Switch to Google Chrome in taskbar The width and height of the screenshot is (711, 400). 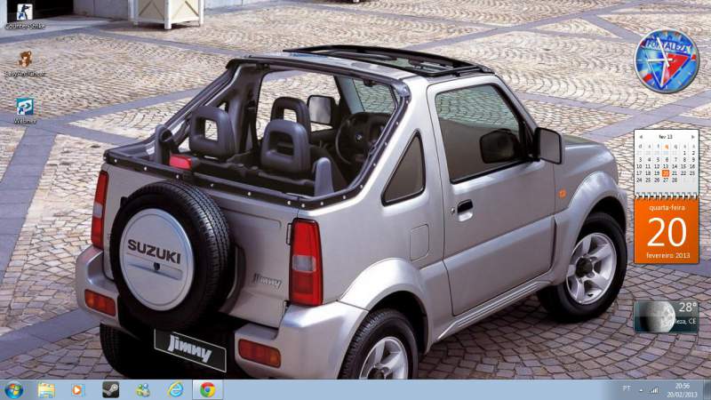pyautogui.click(x=208, y=390)
